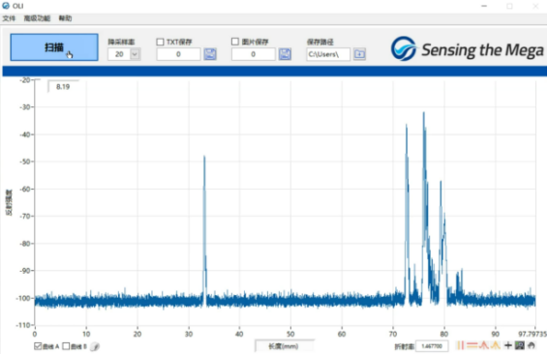Open the 文件 menu
548x354 pixels.
point(9,18)
